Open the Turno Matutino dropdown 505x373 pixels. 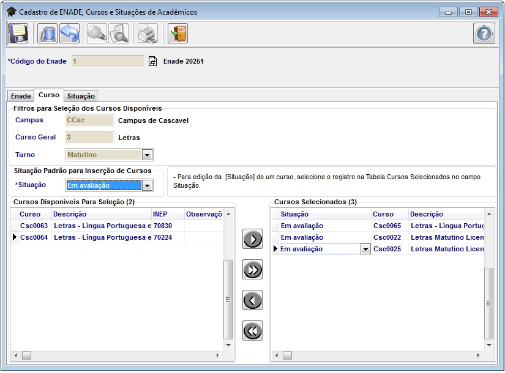tap(147, 155)
